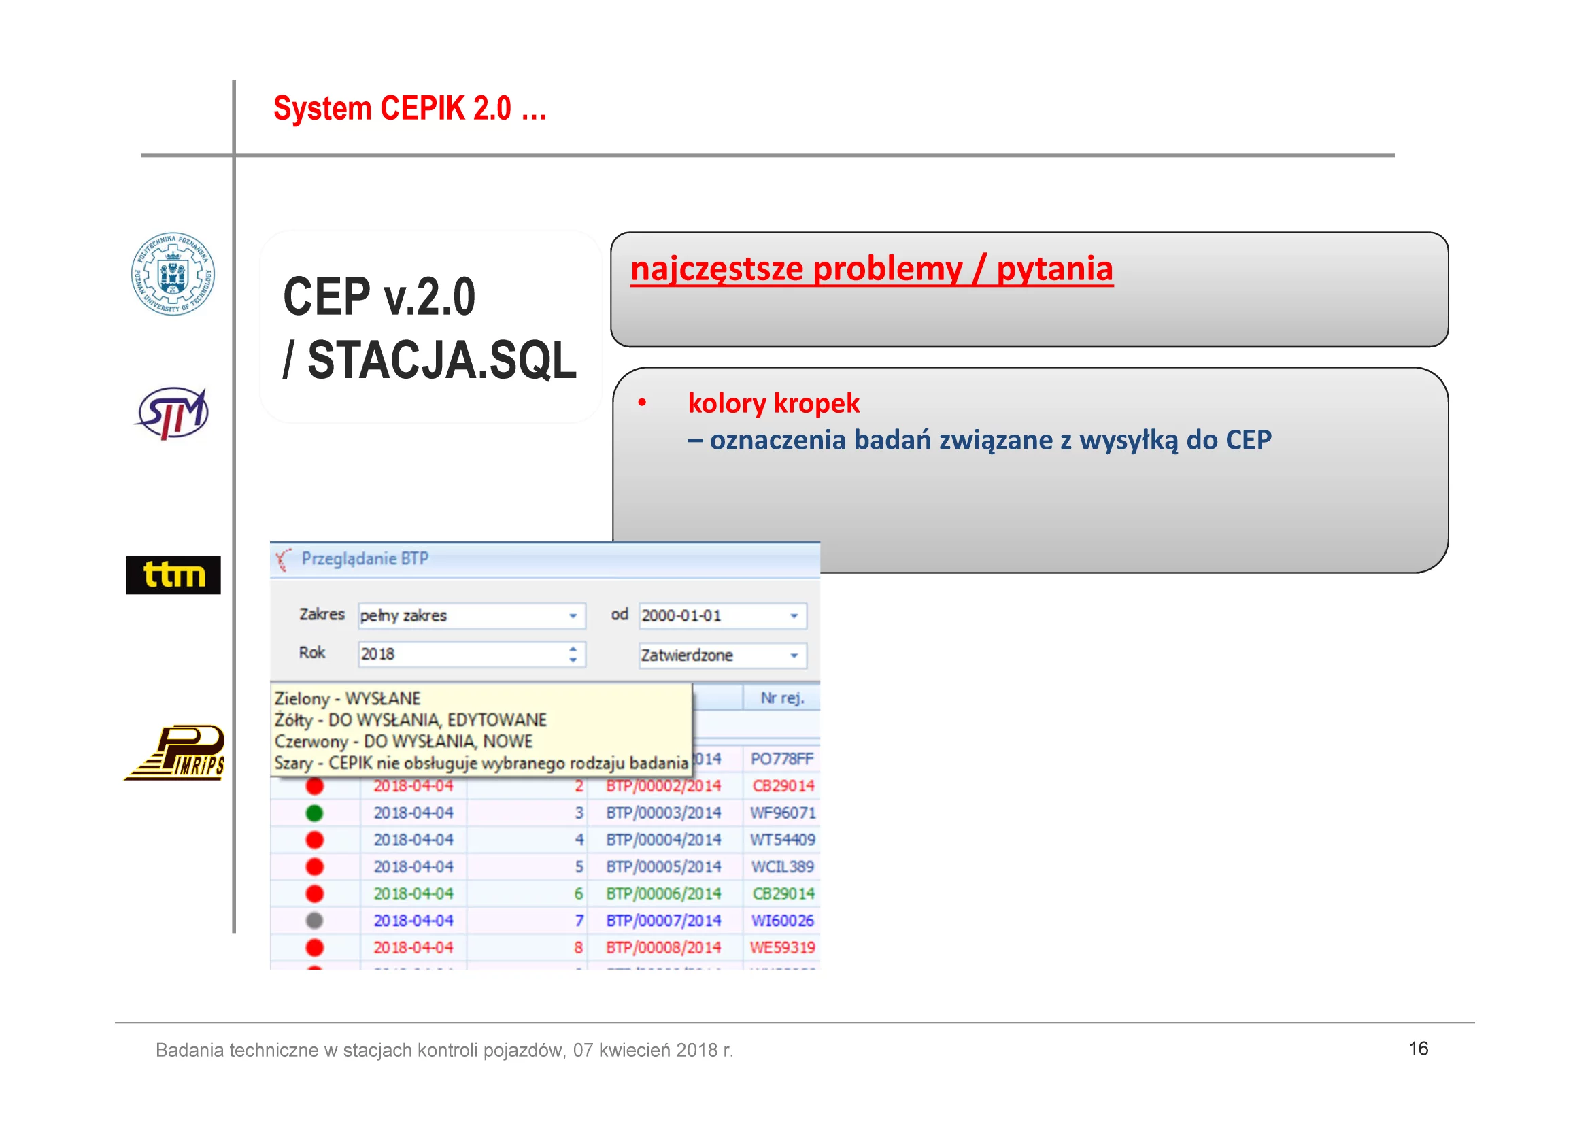Select cell BTP/00005/2014
This screenshot has width=1590, height=1124.
[665, 868]
